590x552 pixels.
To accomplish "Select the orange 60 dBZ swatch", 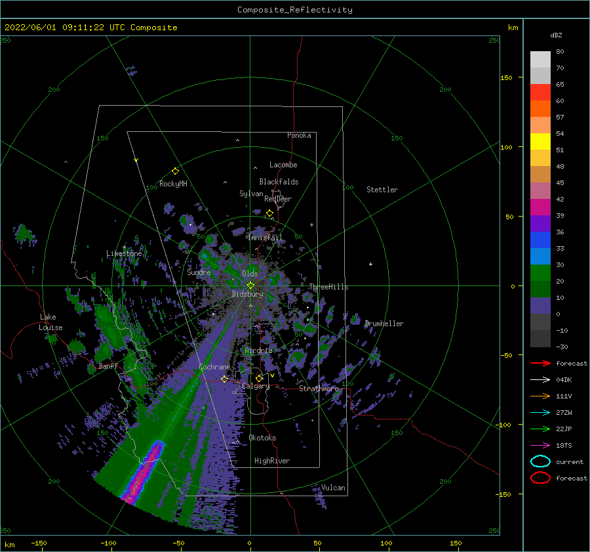I will click(540, 108).
